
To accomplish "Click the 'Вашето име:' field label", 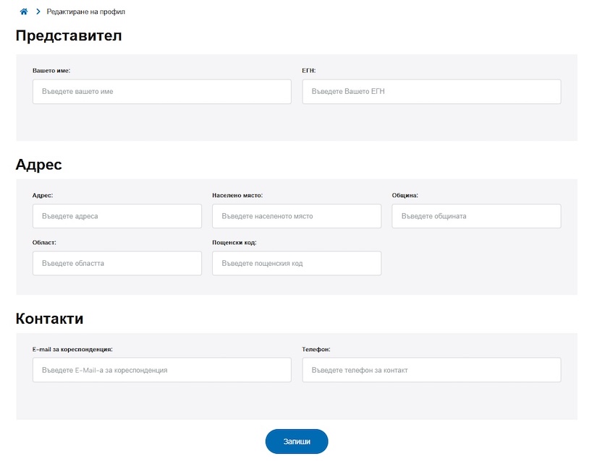I will click(51, 71).
